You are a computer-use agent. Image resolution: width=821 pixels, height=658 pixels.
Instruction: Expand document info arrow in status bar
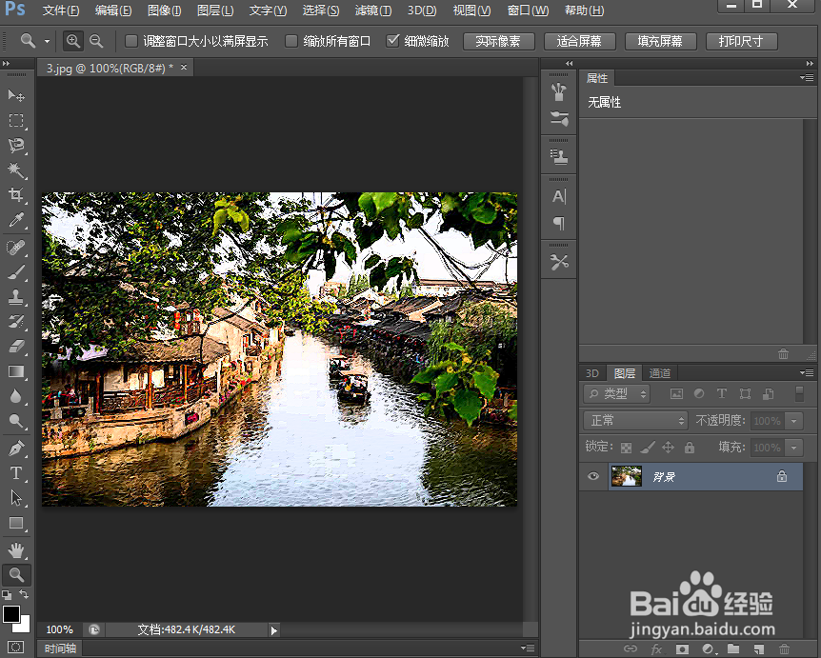[274, 630]
